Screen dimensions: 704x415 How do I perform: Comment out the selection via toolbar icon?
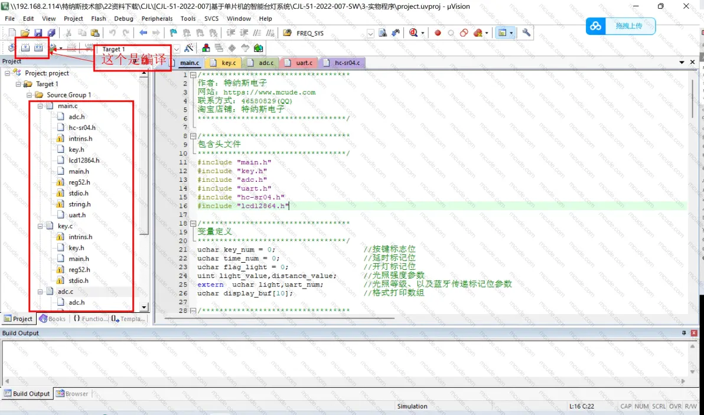click(257, 32)
